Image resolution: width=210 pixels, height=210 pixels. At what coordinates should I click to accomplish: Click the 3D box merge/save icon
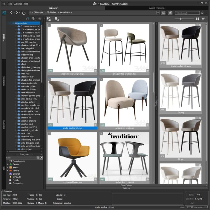[57, 19]
